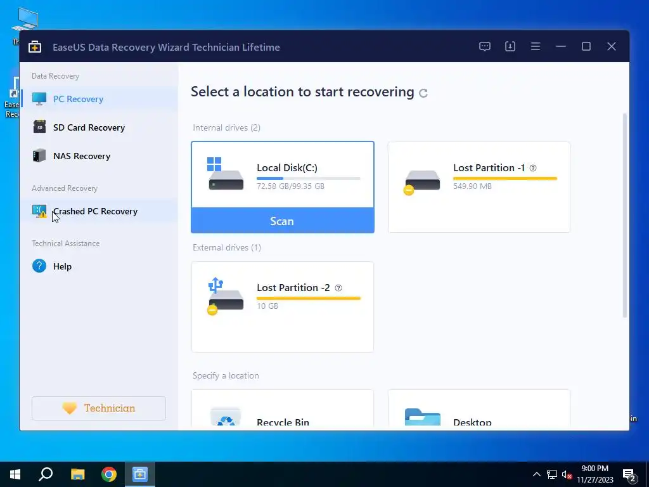This screenshot has height=487, width=649.
Task: Click the "549.90 MB" size text
Action: pyautogui.click(x=472, y=186)
